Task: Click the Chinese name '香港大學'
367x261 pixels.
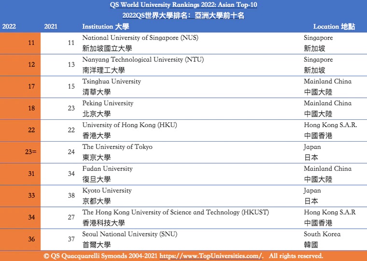Action: click(97, 136)
